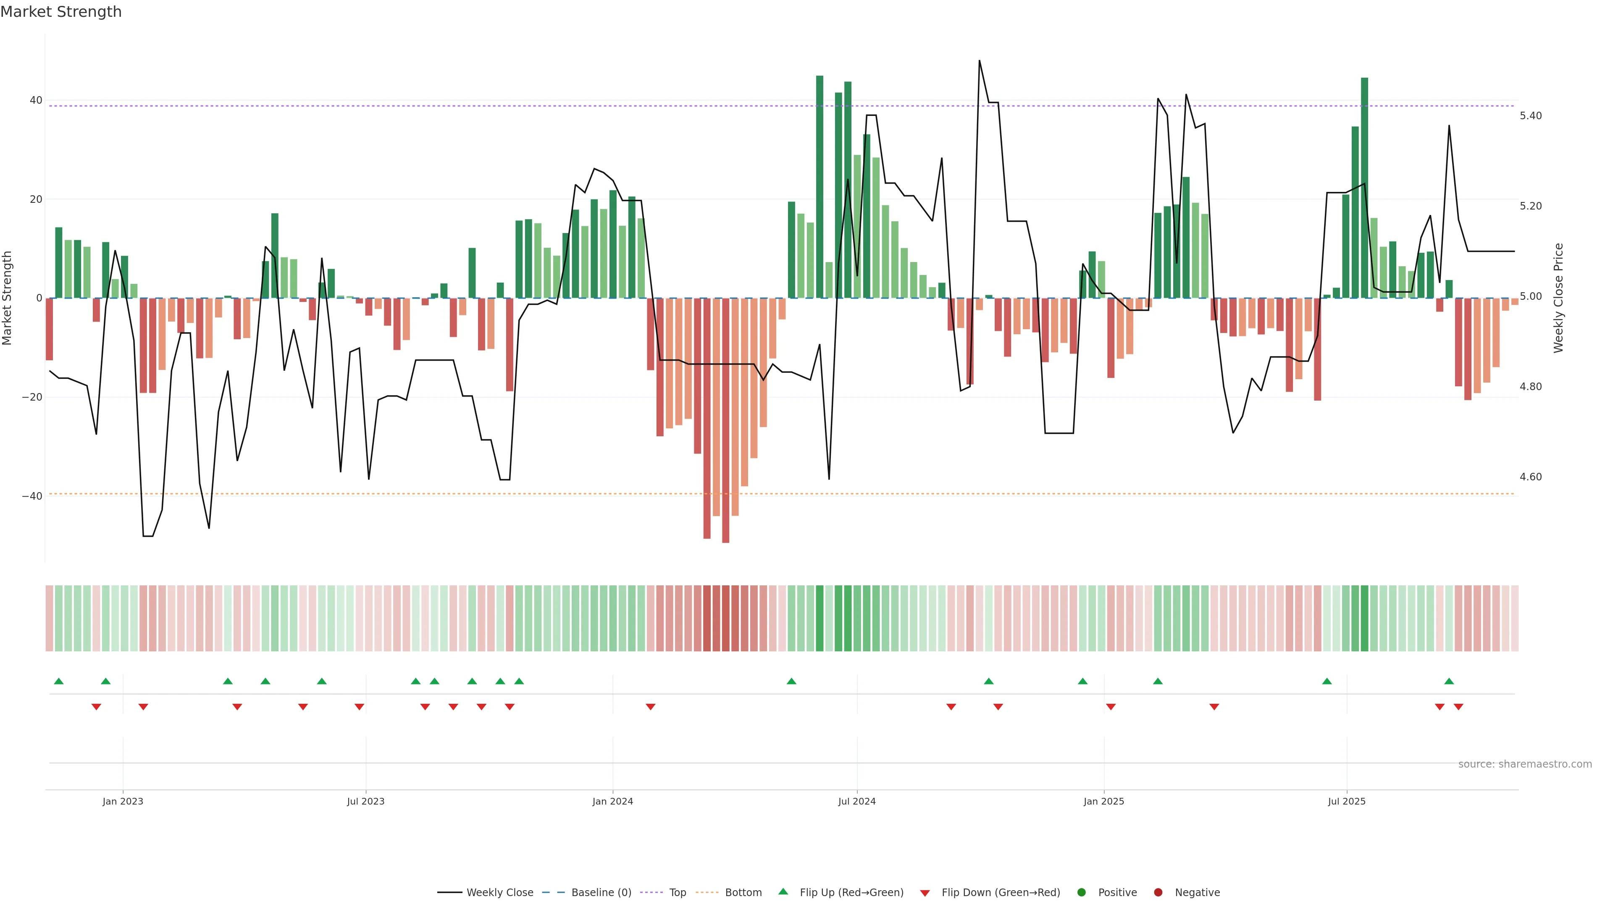Click the red Flip Down legend triangle
Screen dimensions: 1613x907
point(925,893)
